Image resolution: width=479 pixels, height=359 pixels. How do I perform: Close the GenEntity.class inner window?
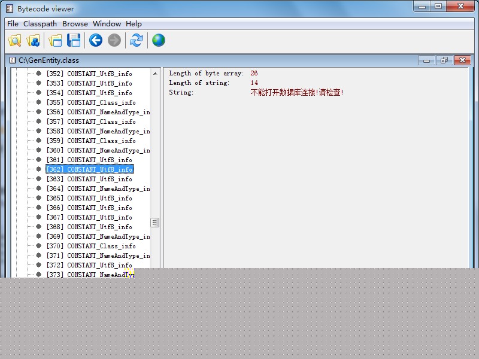[x=462, y=60]
